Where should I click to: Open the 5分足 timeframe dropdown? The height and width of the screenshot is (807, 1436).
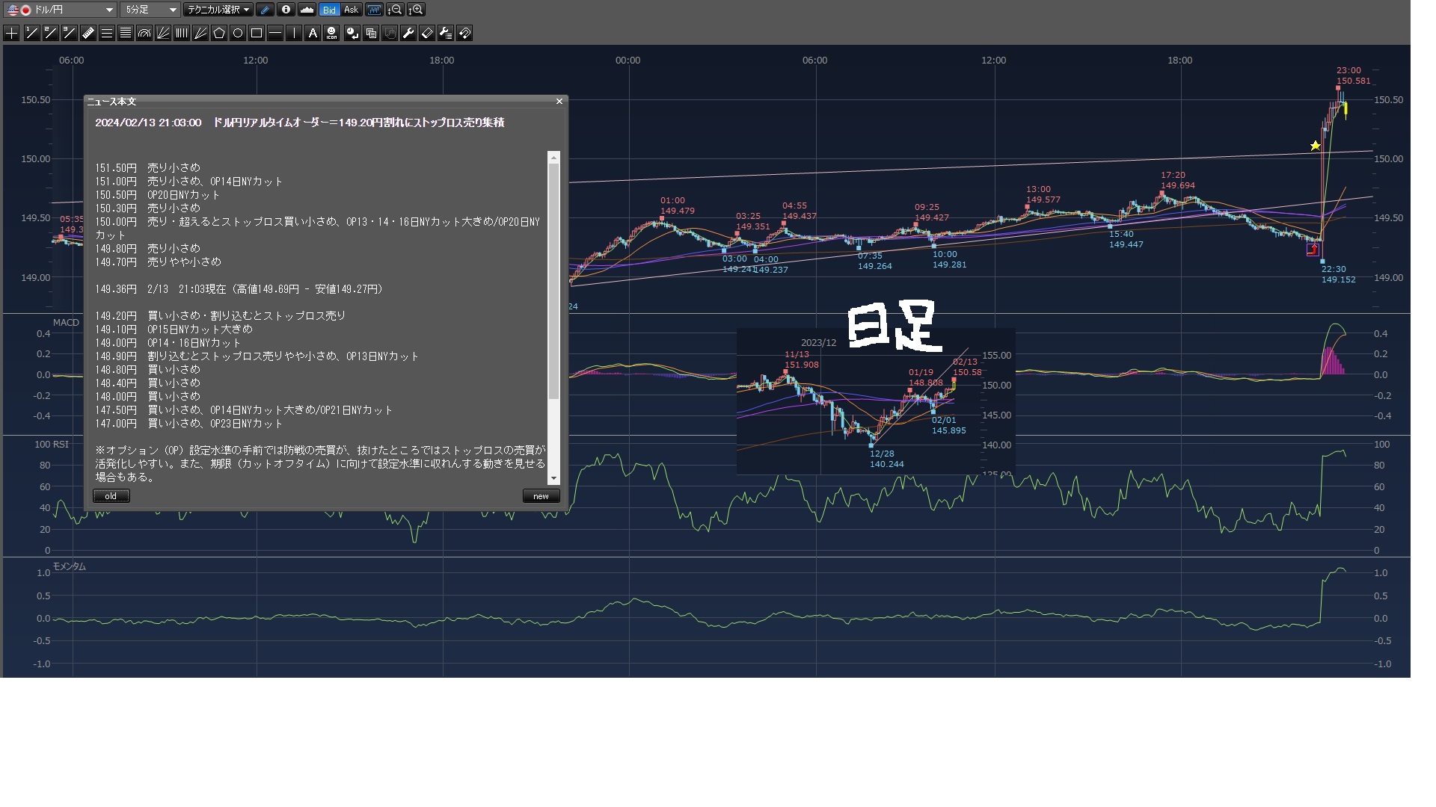pos(150,10)
